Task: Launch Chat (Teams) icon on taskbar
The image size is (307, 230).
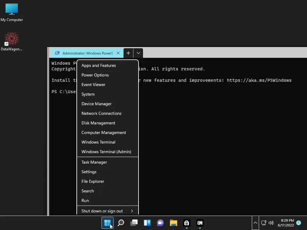Action: pyautogui.click(x=160, y=223)
